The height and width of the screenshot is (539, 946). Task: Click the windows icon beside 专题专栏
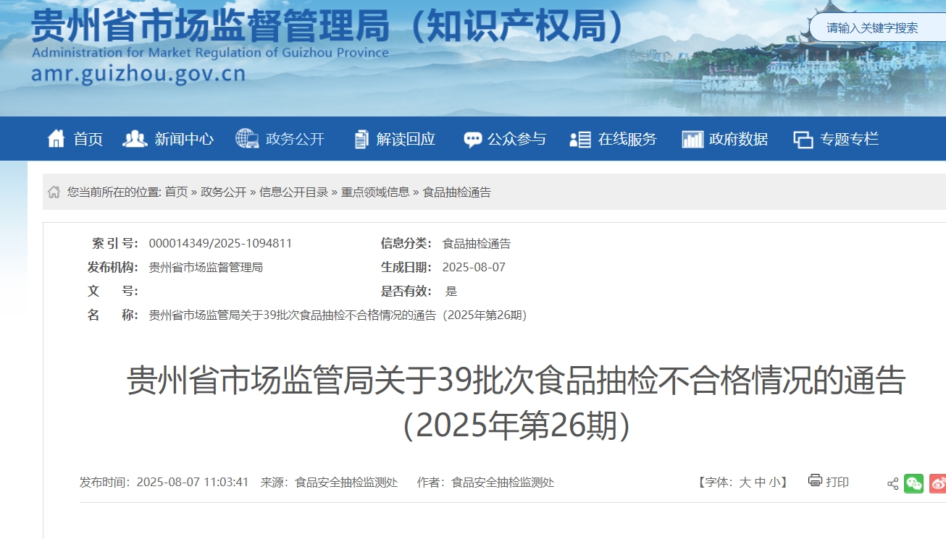[x=803, y=140]
